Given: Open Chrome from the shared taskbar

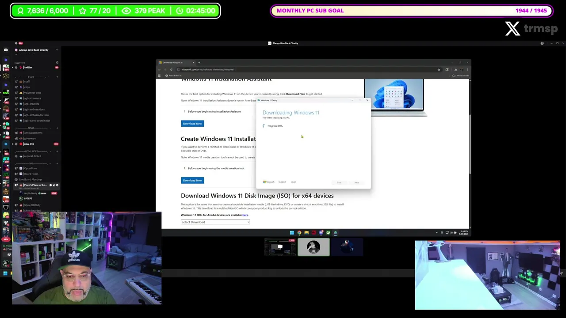Looking at the screenshot, I should (x=299, y=233).
